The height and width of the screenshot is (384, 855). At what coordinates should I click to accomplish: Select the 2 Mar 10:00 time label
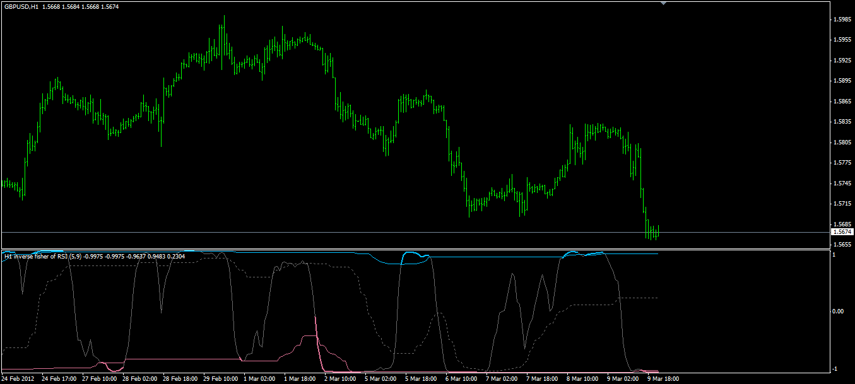click(x=341, y=379)
